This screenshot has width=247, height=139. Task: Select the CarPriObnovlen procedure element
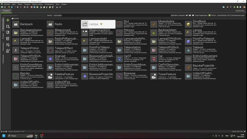click(x=167, y=68)
